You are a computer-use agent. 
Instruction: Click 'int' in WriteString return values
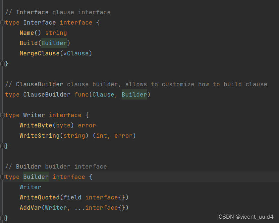coord(101,136)
